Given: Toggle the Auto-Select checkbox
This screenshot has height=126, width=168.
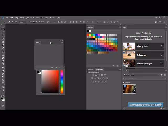Looking at the screenshot, I should click(x=9, y=22).
